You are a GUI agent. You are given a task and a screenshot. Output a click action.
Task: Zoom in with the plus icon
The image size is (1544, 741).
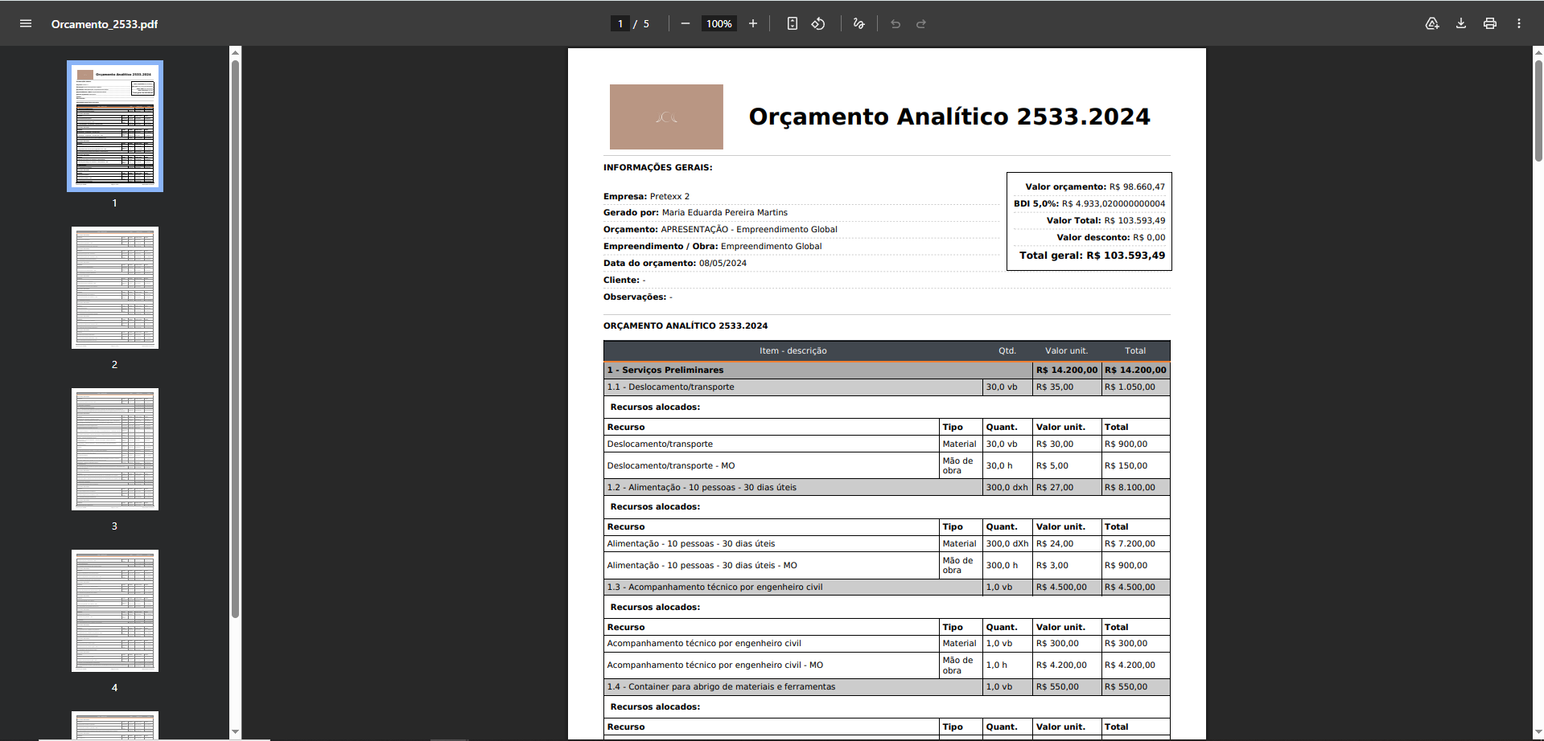click(x=753, y=24)
